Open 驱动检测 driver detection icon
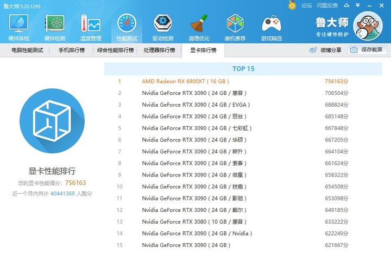Viewport: 391px width, 260px height. [163, 23]
